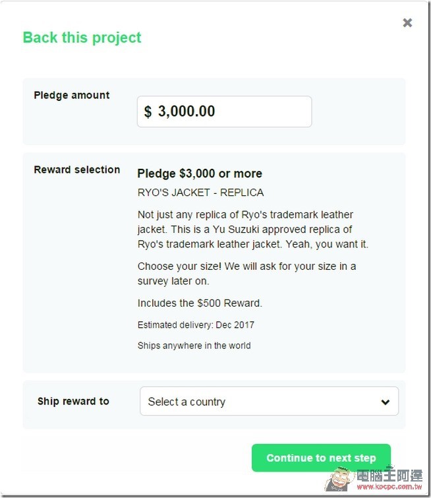Click the dollar sign in pledge field
The width and height of the screenshot is (431, 498).
(148, 111)
